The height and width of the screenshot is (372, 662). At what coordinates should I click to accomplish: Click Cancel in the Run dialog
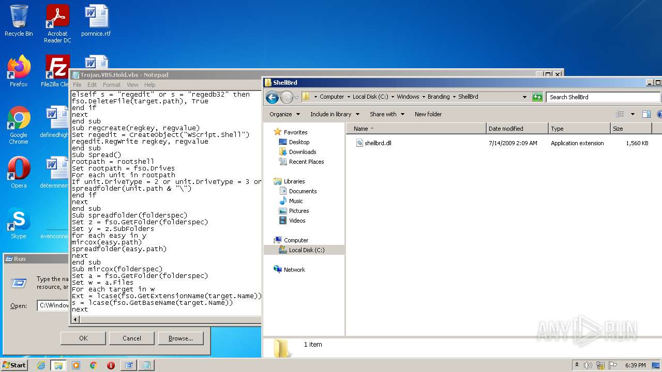click(132, 338)
